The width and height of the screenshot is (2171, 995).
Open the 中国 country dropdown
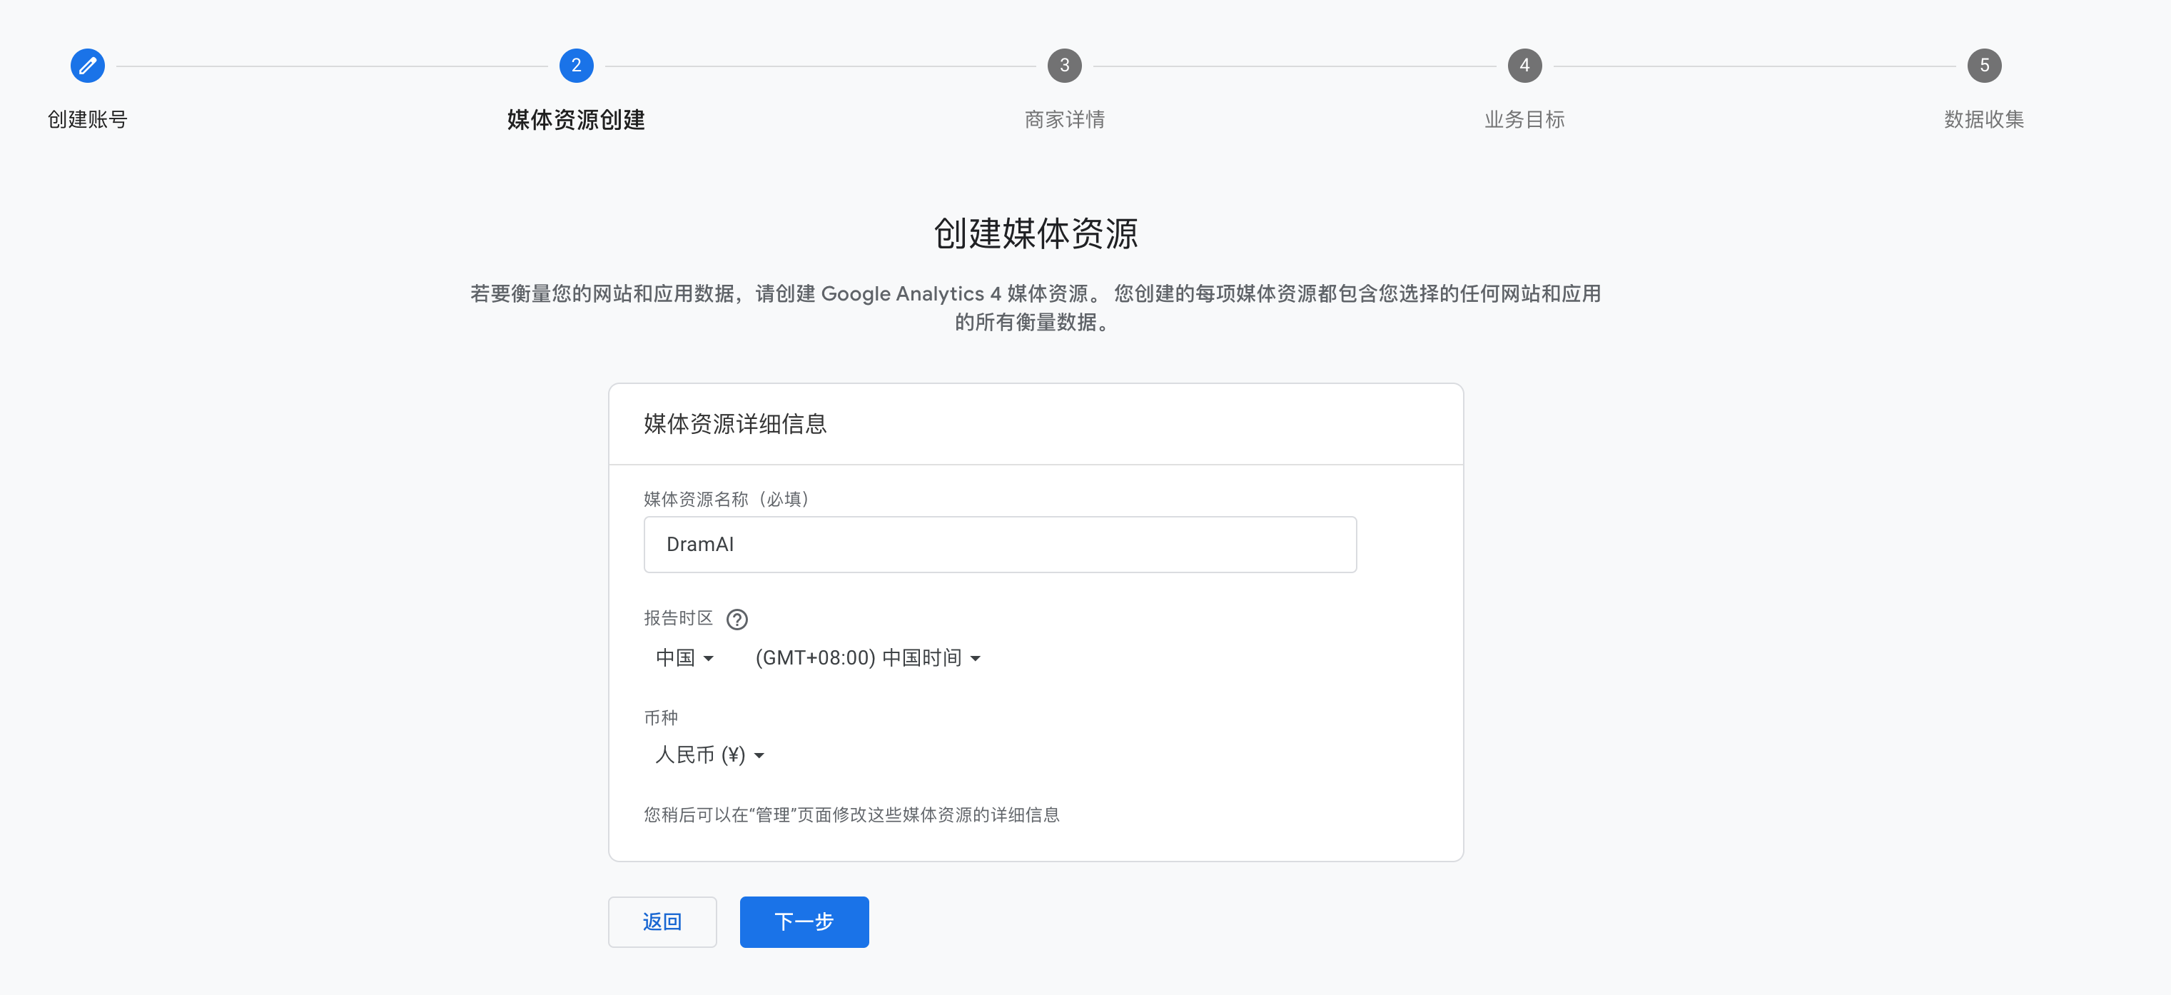pos(684,657)
